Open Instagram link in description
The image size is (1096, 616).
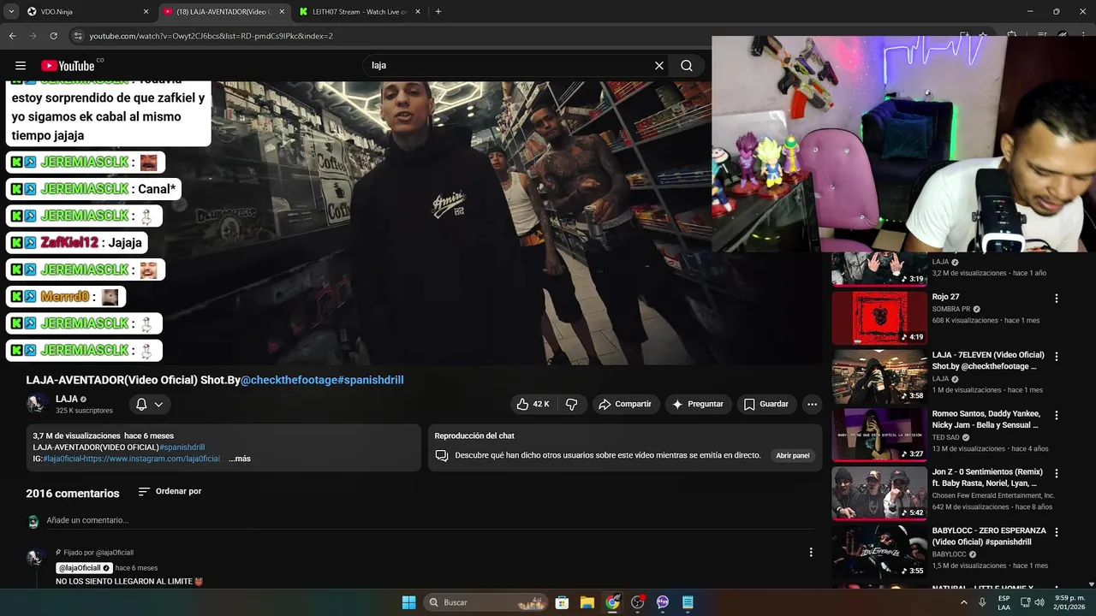pos(152,459)
